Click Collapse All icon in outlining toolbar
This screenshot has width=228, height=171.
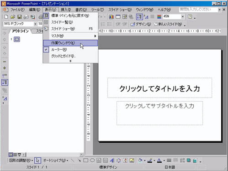[x=5, y=76]
